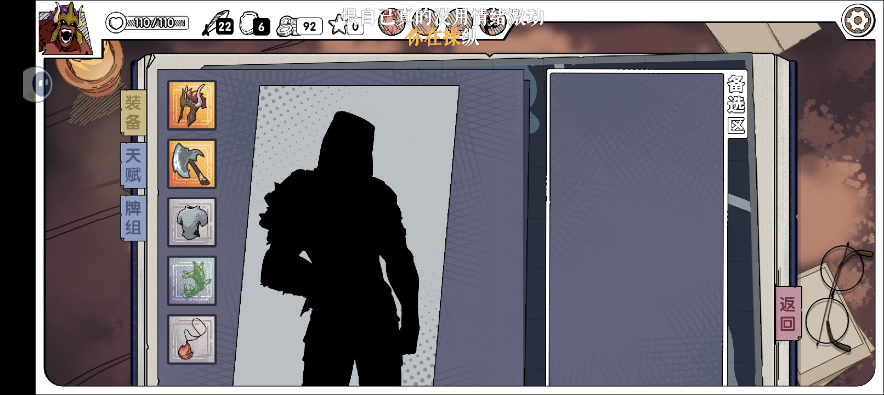The image size is (884, 395).
Task: Select the battle axe weapon slot
Action: (x=192, y=164)
